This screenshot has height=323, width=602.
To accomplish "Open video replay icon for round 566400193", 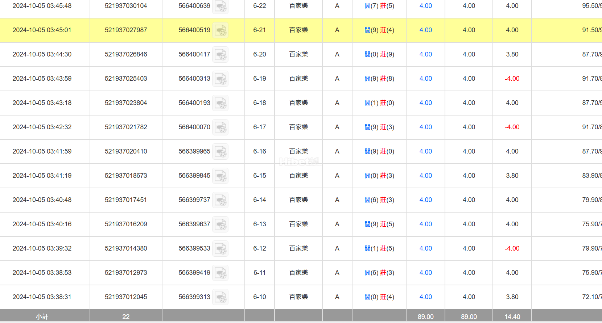I will click(220, 103).
